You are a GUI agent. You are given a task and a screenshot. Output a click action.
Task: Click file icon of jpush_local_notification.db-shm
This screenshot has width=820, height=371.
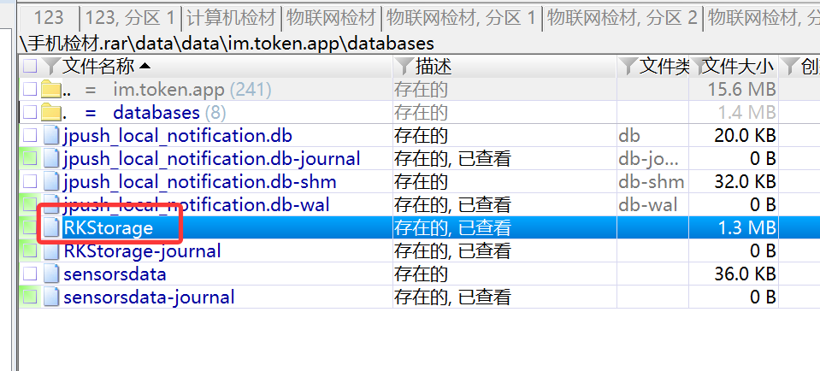[51, 181]
